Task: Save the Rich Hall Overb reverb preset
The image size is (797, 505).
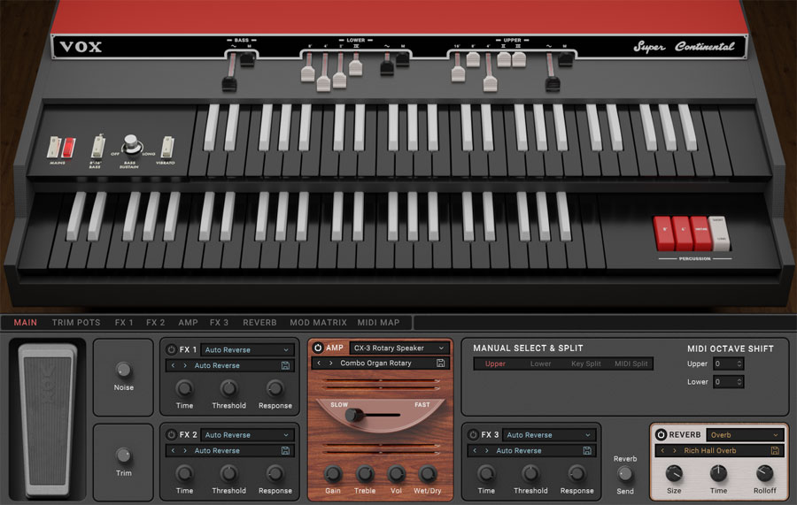Action: coord(775,451)
